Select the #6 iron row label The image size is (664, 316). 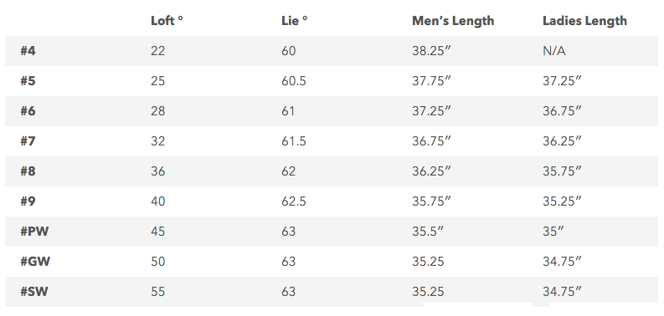click(x=28, y=111)
